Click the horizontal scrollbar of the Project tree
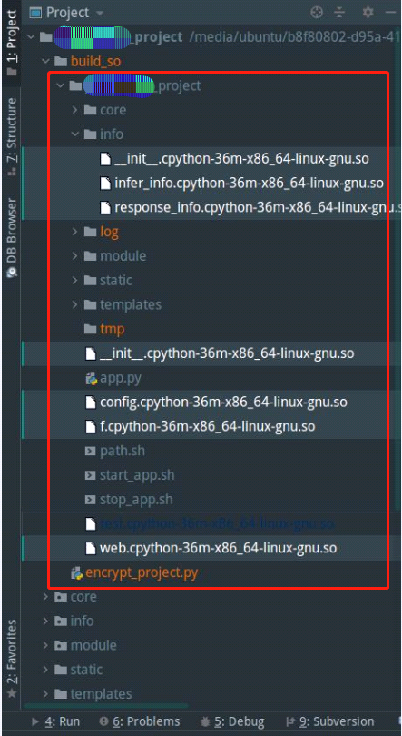This screenshot has height=736, width=402. point(106,706)
